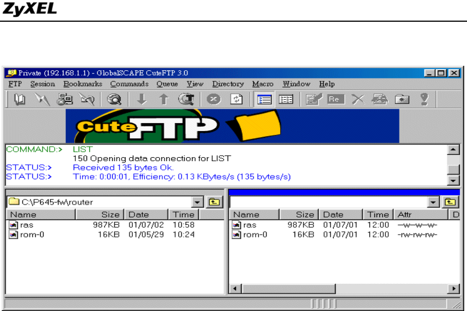Click the Upload up-arrow icon

point(163,99)
